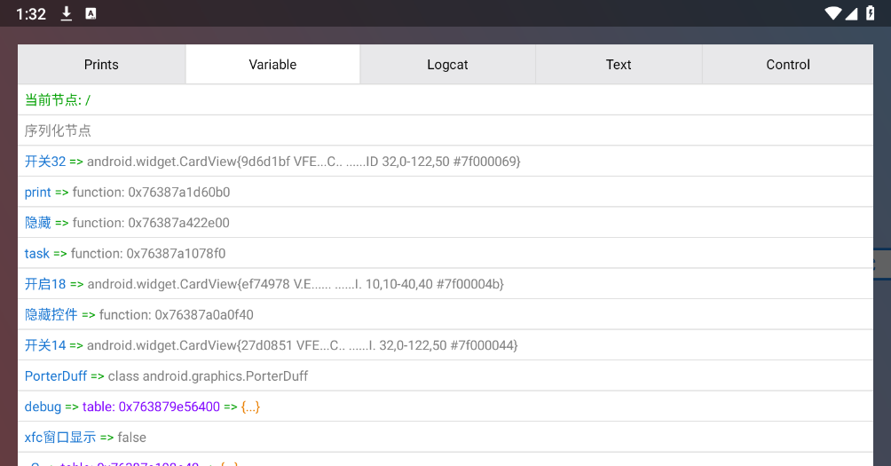Switch to the Prints tab
This screenshot has height=466, width=891.
click(x=101, y=65)
